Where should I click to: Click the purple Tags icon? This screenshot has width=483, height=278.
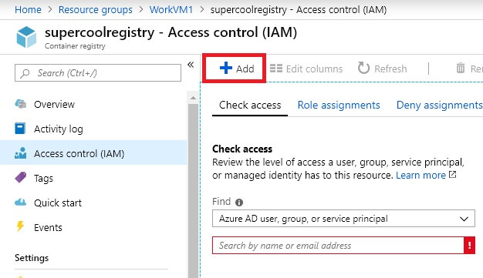21,177
